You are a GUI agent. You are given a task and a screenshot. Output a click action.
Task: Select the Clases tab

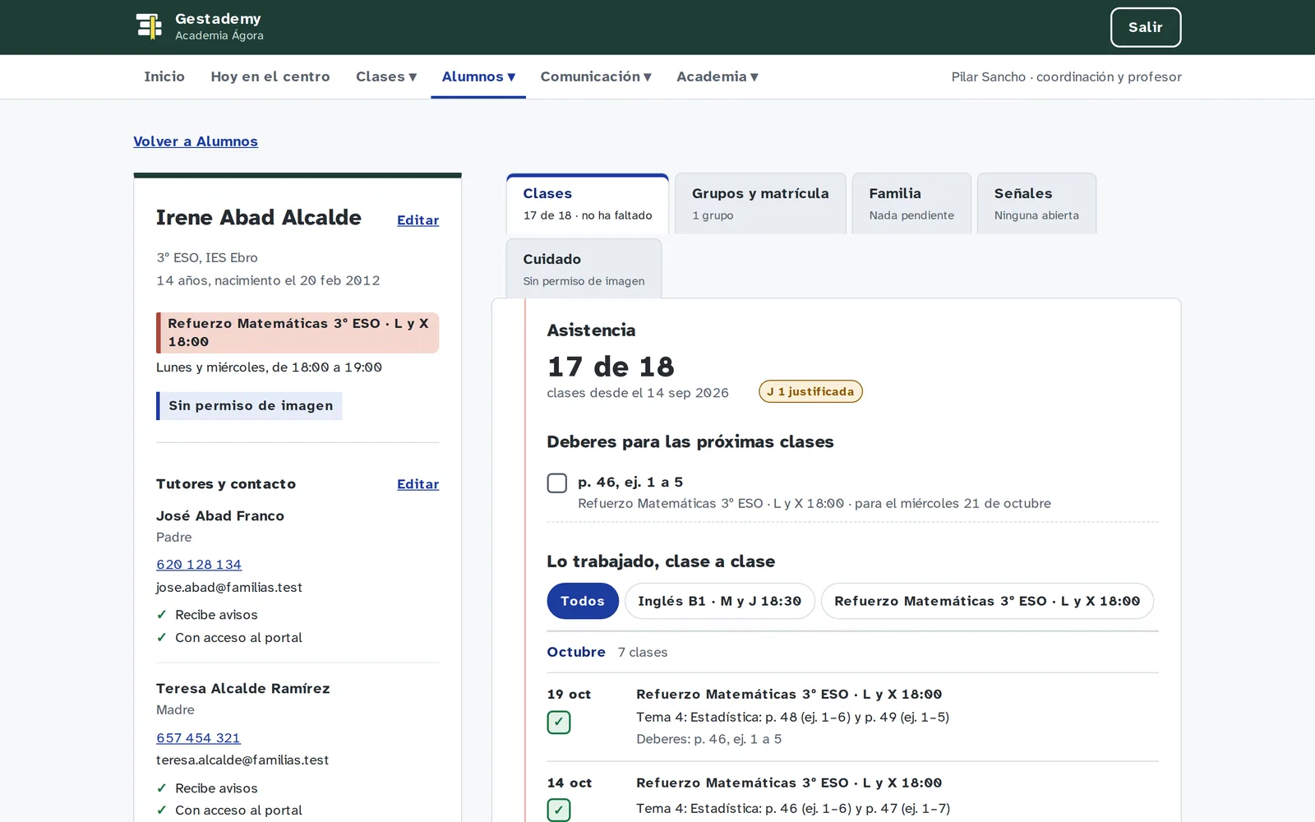[588, 203]
